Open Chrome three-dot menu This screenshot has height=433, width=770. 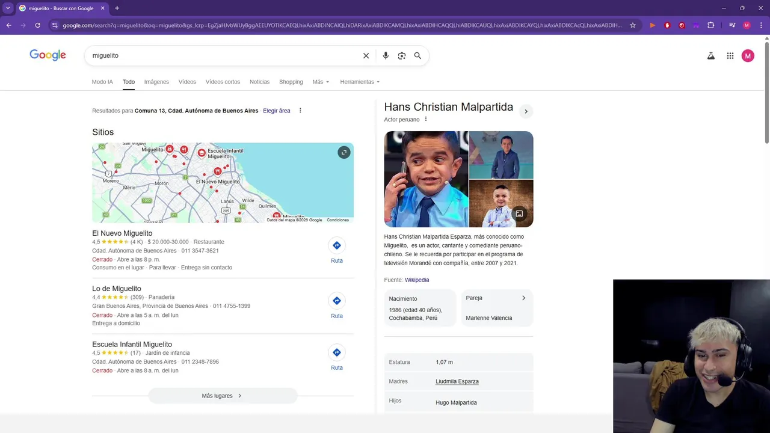pyautogui.click(x=761, y=25)
